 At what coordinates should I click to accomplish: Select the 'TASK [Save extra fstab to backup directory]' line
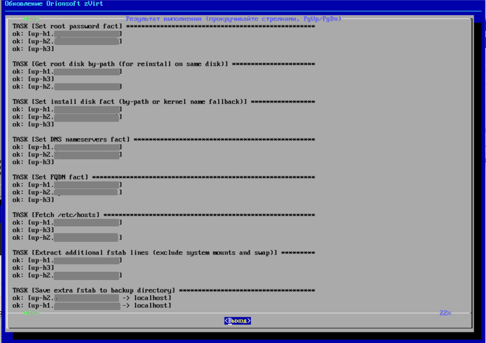click(164, 291)
